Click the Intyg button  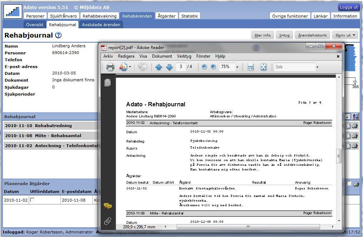(x=284, y=35)
